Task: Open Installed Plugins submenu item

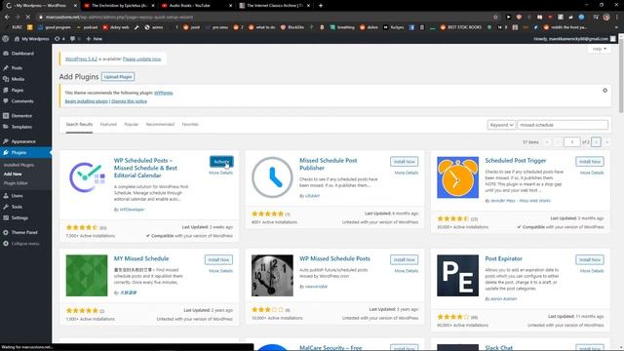Action: click(19, 165)
